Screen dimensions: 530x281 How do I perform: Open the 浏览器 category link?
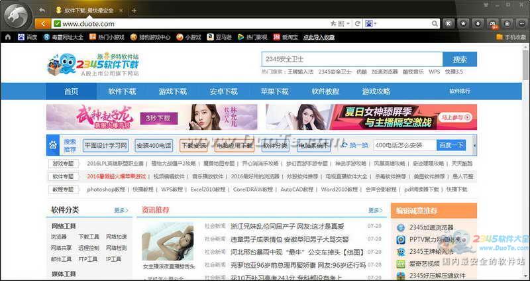click(x=59, y=237)
